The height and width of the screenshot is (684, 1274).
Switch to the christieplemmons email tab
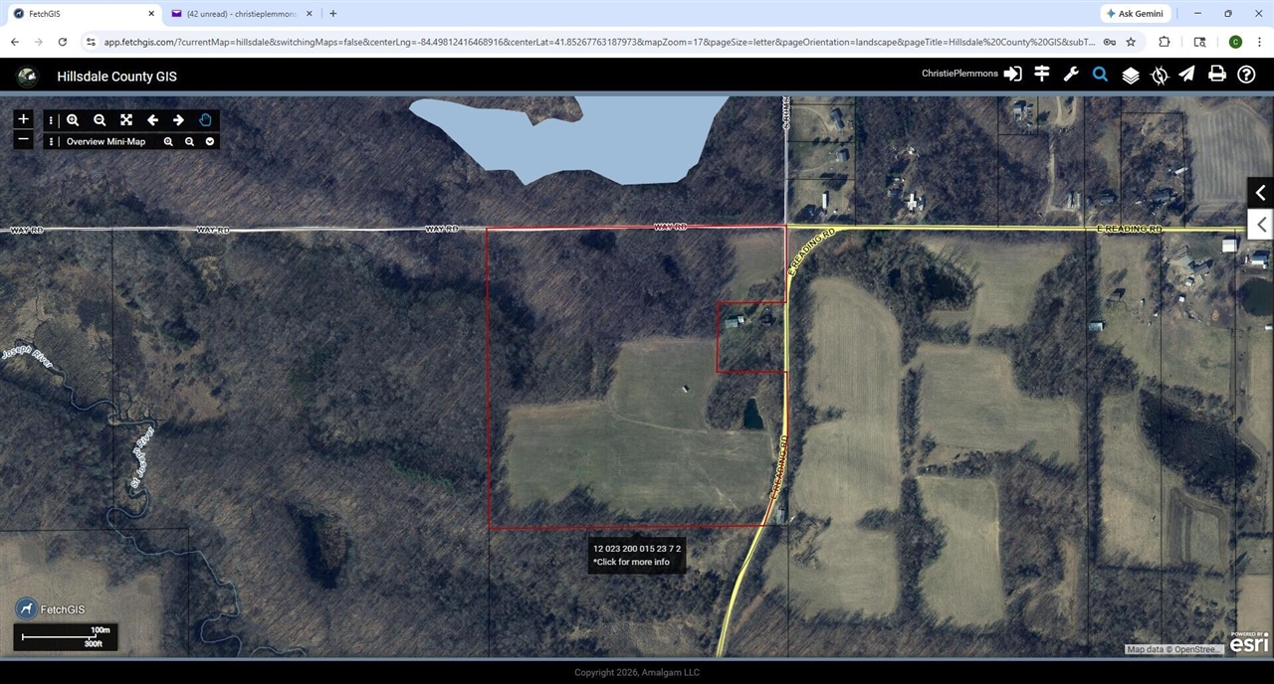239,14
